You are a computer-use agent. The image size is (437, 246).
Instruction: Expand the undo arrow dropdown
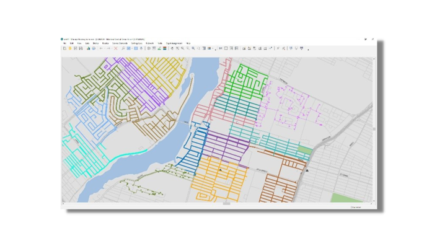[105, 48]
